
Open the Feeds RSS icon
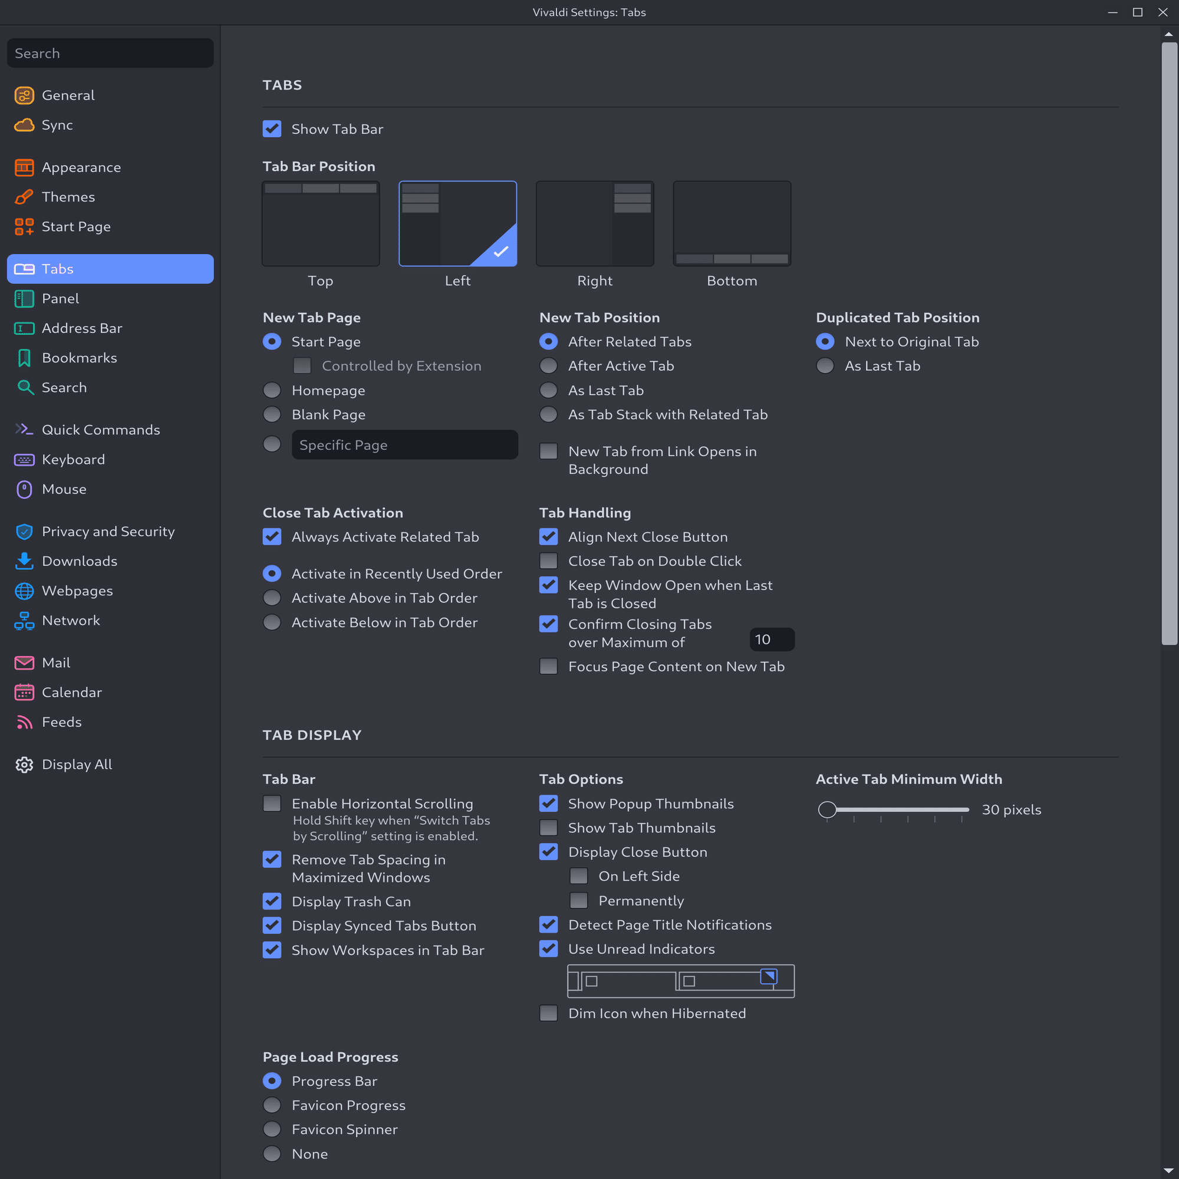pyautogui.click(x=24, y=722)
